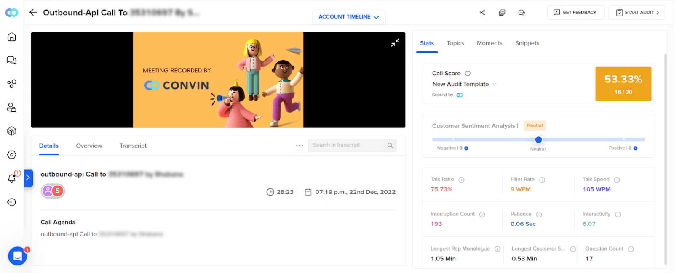Click the 105 WPM Talk Speed value
Screen dimensions: 674x273
click(596, 189)
